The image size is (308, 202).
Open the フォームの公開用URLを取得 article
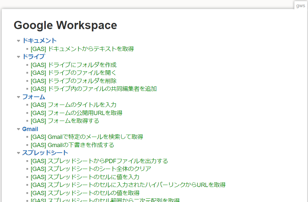coord(77,113)
